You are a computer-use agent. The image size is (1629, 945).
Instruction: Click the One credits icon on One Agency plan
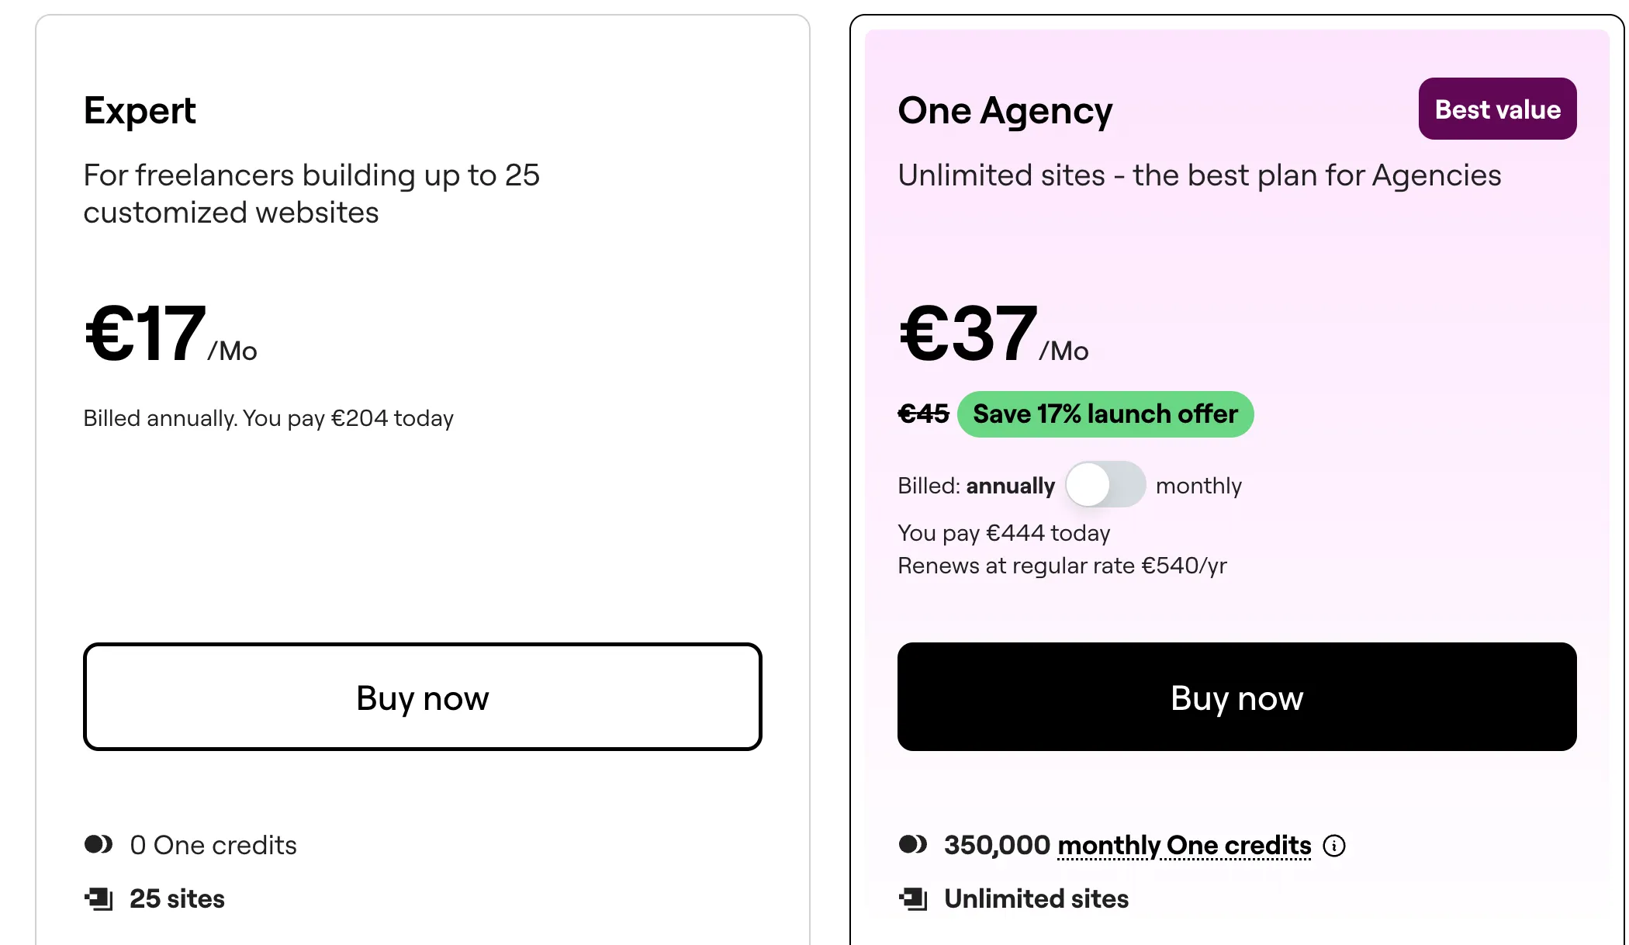[x=913, y=845]
